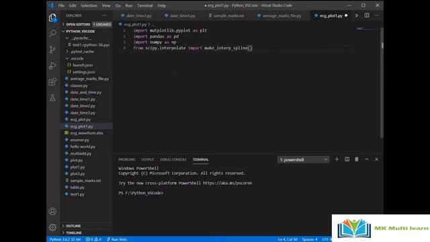The height and width of the screenshot is (242, 430).
Task: Open the Run and Debug view icon
Action: (52, 66)
